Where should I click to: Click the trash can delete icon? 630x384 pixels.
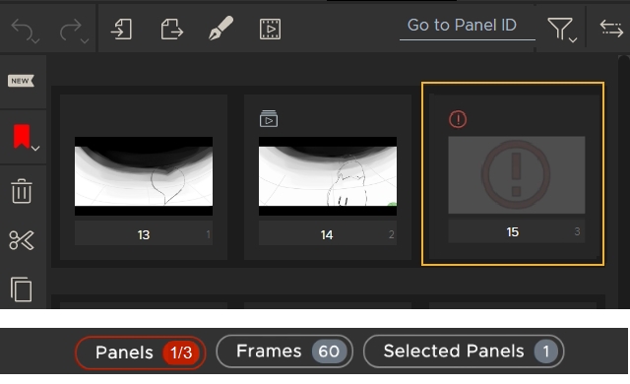click(22, 191)
